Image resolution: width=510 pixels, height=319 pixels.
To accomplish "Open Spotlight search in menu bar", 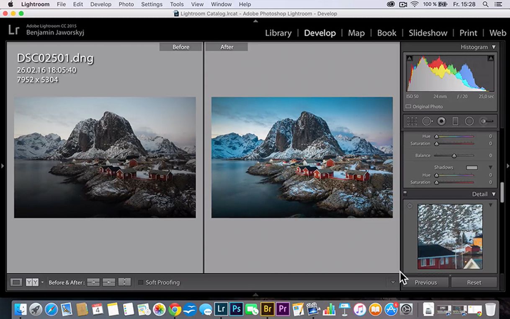I will point(486,4).
